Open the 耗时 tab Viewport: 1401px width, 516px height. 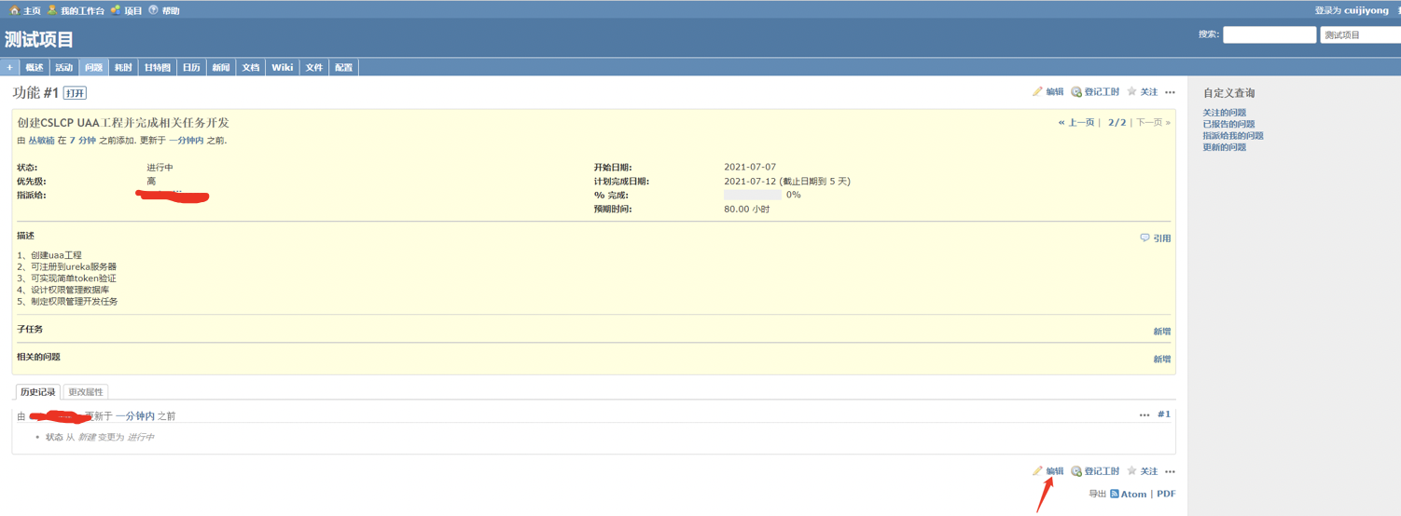pyautogui.click(x=123, y=67)
